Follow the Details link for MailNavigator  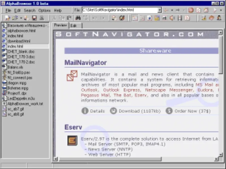[x=93, y=111]
